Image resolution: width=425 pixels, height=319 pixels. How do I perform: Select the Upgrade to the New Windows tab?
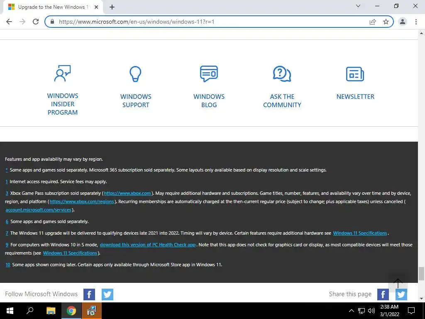(53, 7)
